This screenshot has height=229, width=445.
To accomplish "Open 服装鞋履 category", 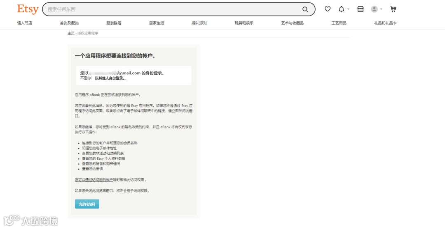I will pyautogui.click(x=114, y=23).
